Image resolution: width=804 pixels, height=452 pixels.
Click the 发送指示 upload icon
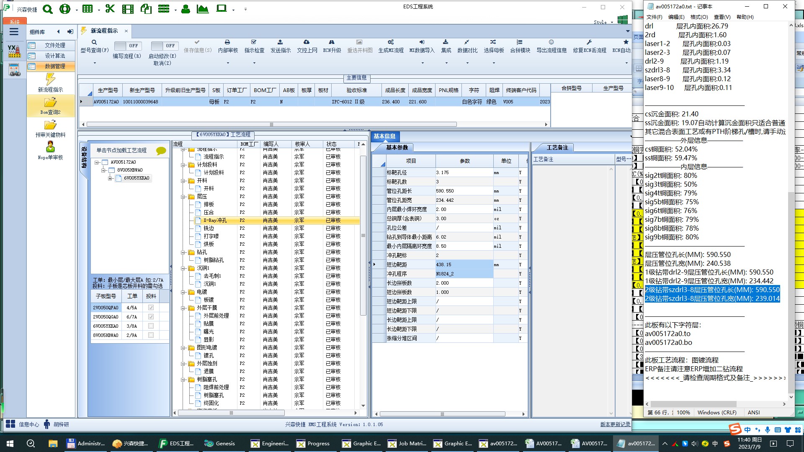click(x=280, y=42)
